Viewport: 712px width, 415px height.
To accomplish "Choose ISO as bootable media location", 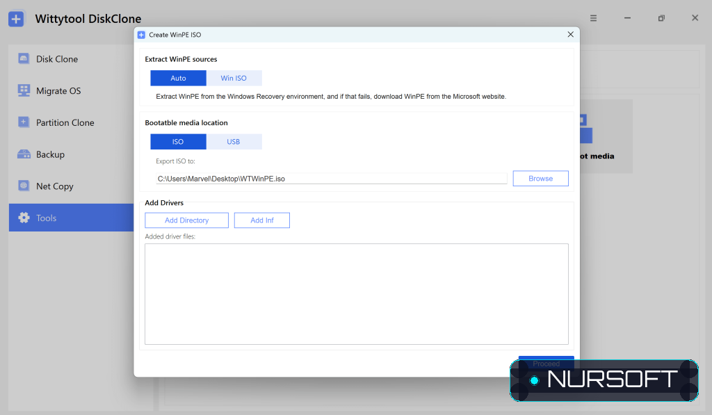I will coord(178,142).
